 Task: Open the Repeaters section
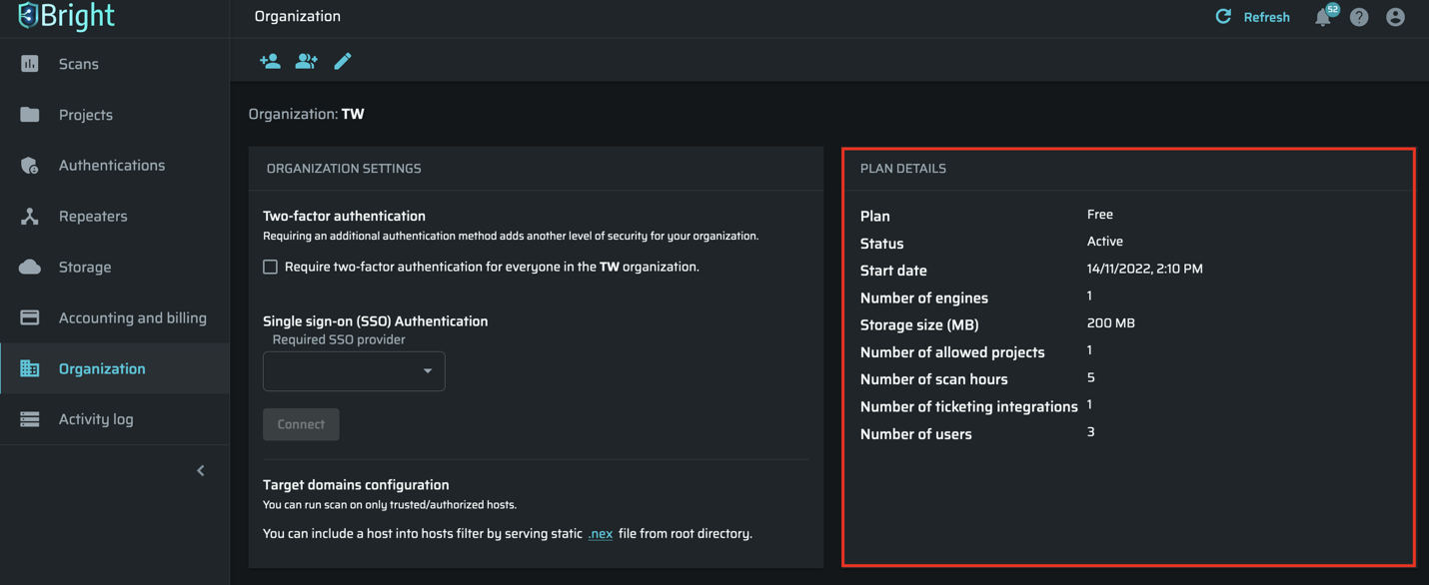92,217
